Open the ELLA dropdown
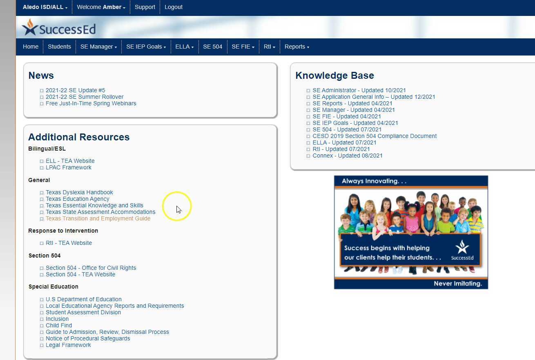 184,47
